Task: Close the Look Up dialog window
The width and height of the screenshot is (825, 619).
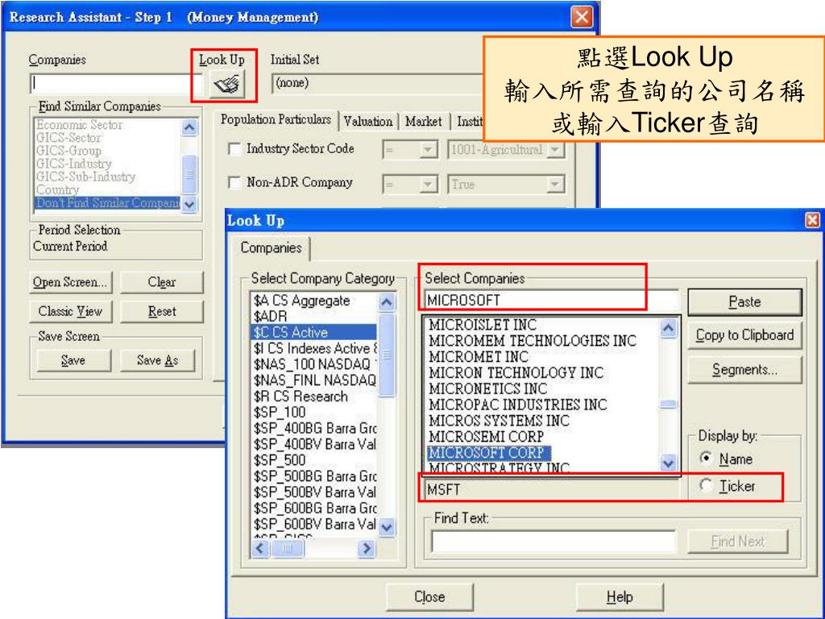Action: pos(813,220)
